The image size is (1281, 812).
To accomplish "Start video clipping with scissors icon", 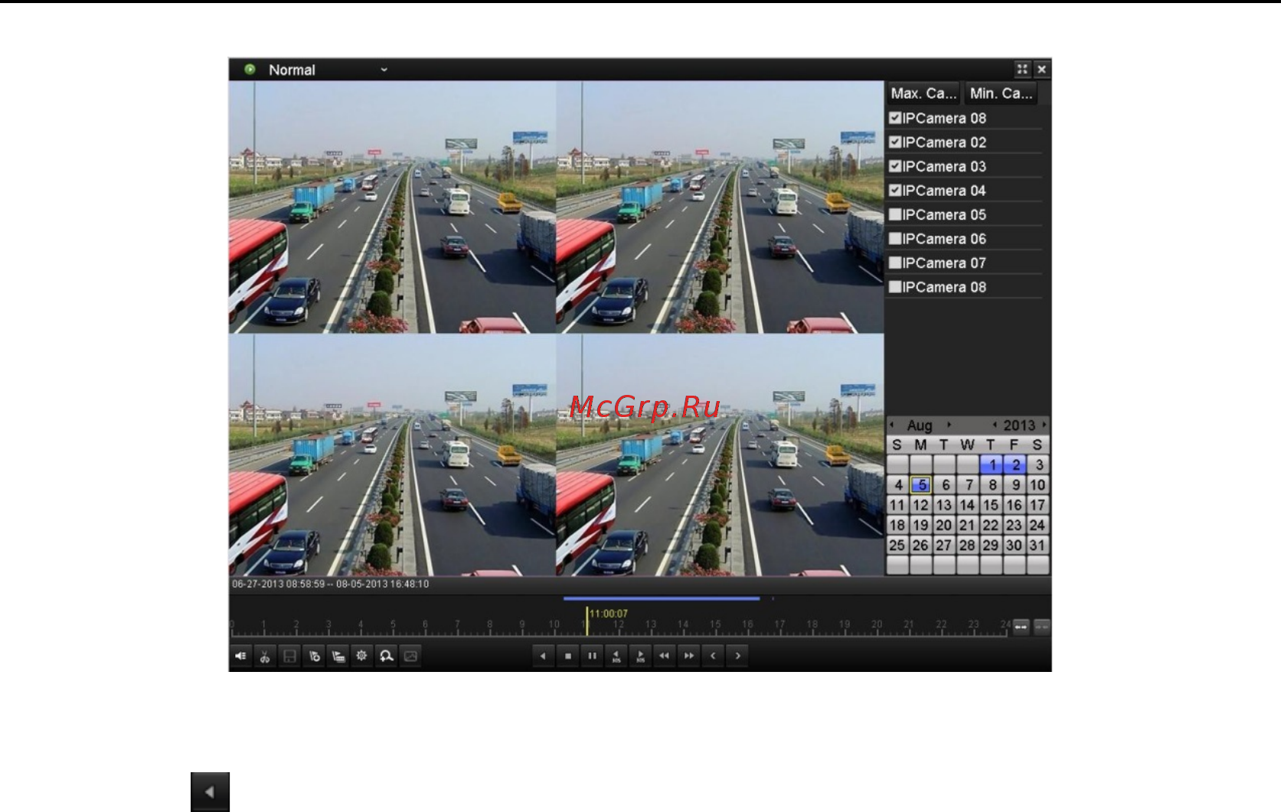I will (x=265, y=656).
